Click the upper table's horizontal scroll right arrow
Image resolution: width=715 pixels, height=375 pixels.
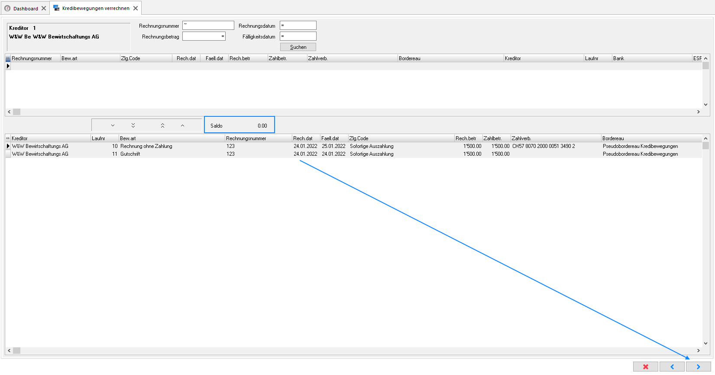pos(698,112)
